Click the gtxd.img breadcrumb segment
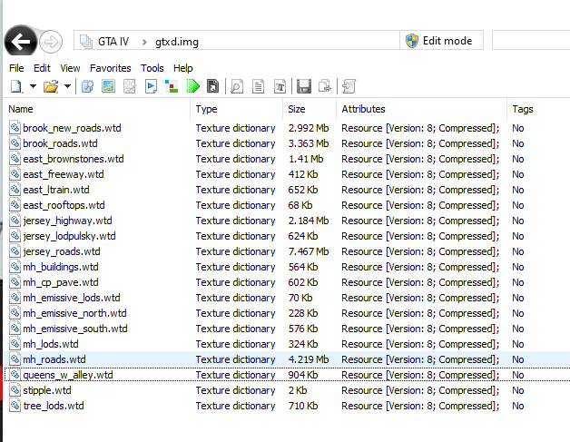Viewport: 570px width, 442px height. (x=177, y=42)
